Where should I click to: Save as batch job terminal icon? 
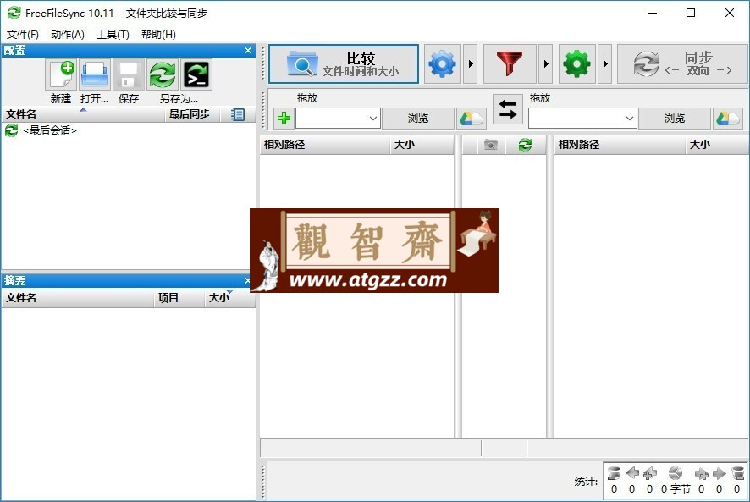pos(196,74)
